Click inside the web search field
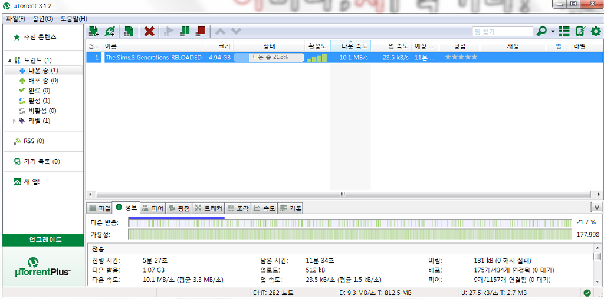This screenshot has width=604, height=299. pos(503,32)
